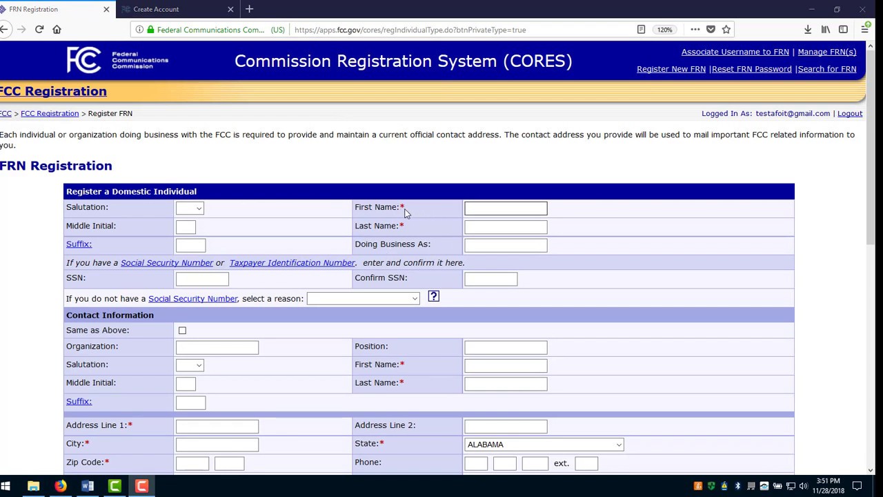Click the Doing Business As field
Screen dimensions: 883x497
point(506,245)
